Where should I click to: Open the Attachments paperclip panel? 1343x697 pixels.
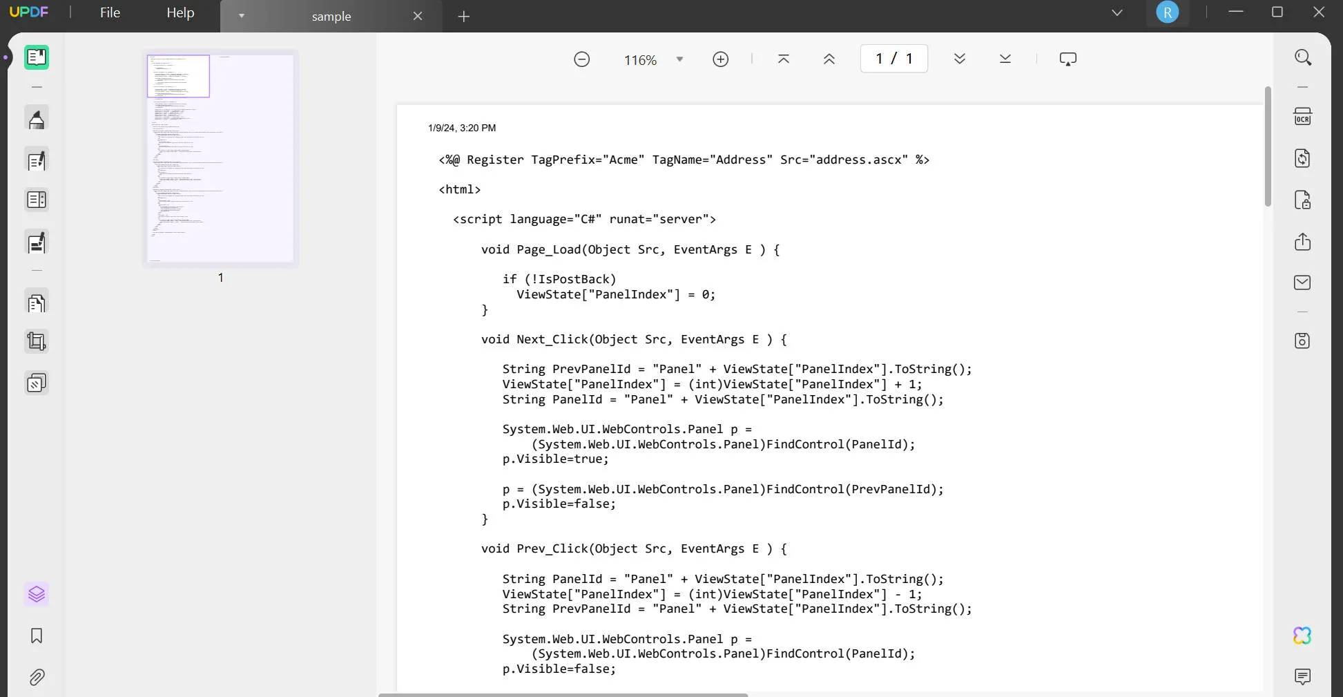[x=37, y=677]
